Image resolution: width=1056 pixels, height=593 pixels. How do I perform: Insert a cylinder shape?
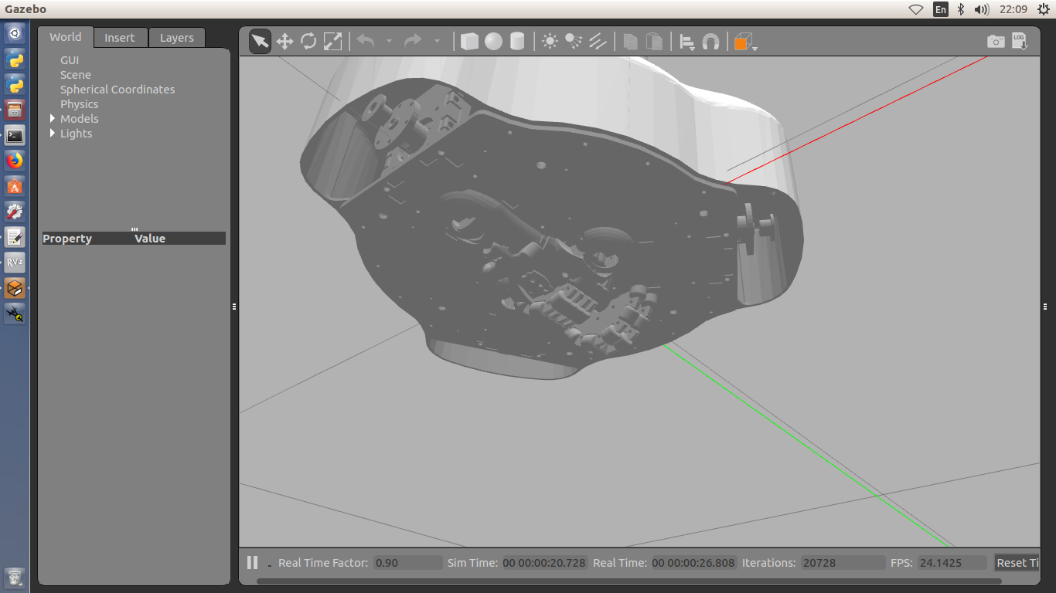517,41
